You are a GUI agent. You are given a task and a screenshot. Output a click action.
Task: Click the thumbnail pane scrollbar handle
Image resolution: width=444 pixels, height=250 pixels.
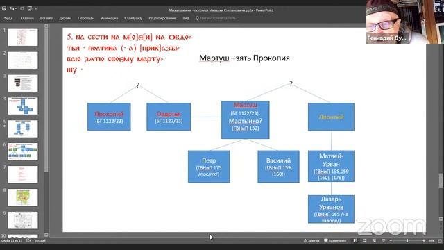coord(46,100)
